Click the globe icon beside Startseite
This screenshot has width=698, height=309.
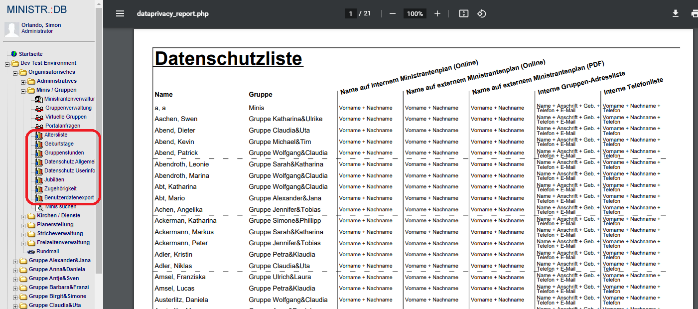(x=14, y=54)
